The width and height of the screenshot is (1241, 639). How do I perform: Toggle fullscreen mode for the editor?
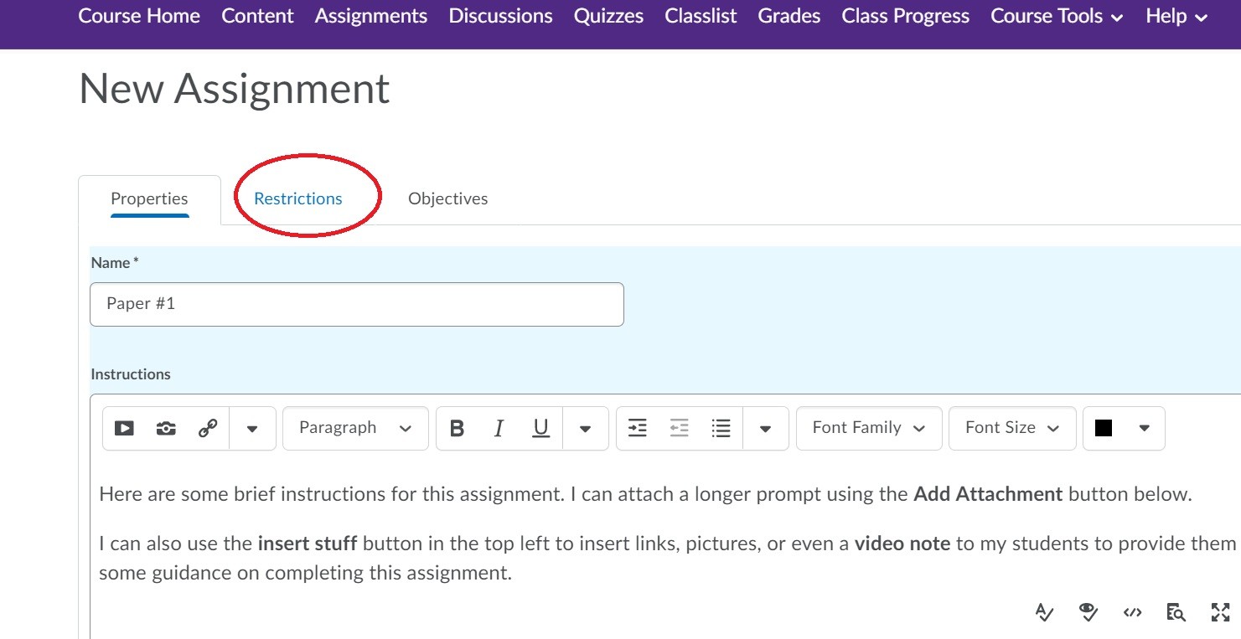point(1220,612)
